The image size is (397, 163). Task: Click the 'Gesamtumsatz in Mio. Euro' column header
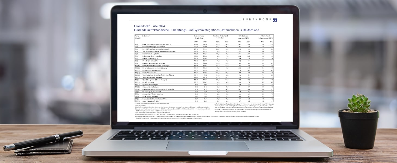point(199,37)
